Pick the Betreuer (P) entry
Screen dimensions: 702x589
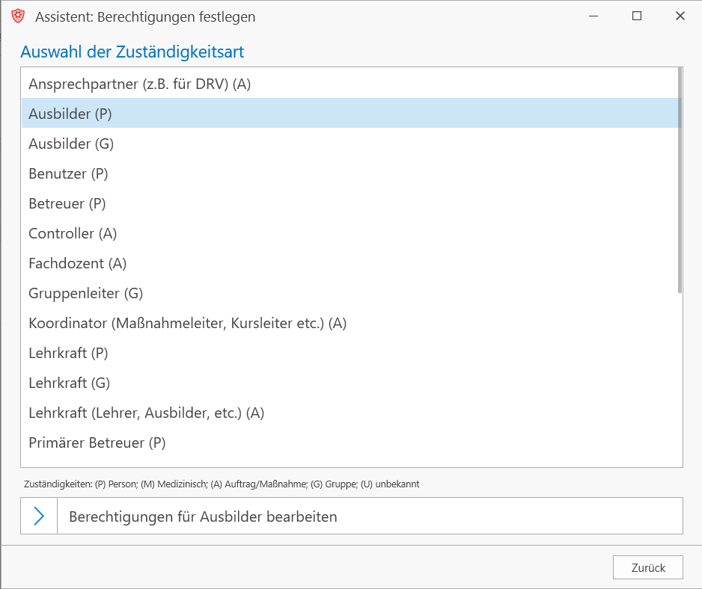[350, 203]
